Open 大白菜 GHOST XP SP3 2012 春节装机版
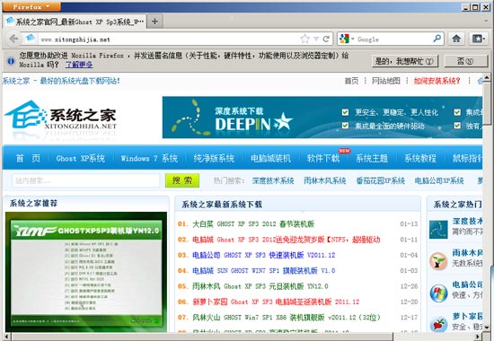Image resolution: width=494 pixels, height=341 pixels. [253, 223]
